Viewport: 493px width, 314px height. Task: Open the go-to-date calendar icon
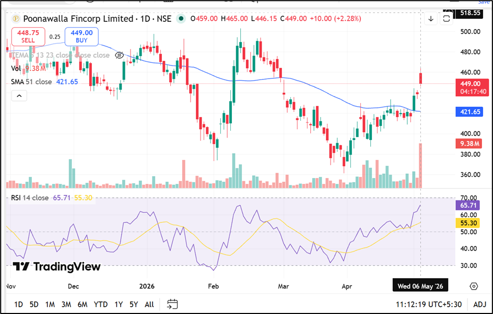coord(172,304)
